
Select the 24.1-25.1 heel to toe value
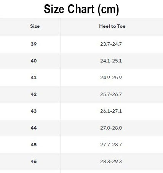111,61
